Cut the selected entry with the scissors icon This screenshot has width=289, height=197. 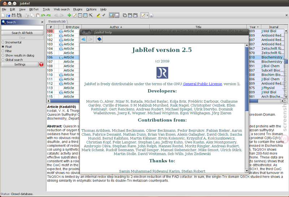click(27, 15)
